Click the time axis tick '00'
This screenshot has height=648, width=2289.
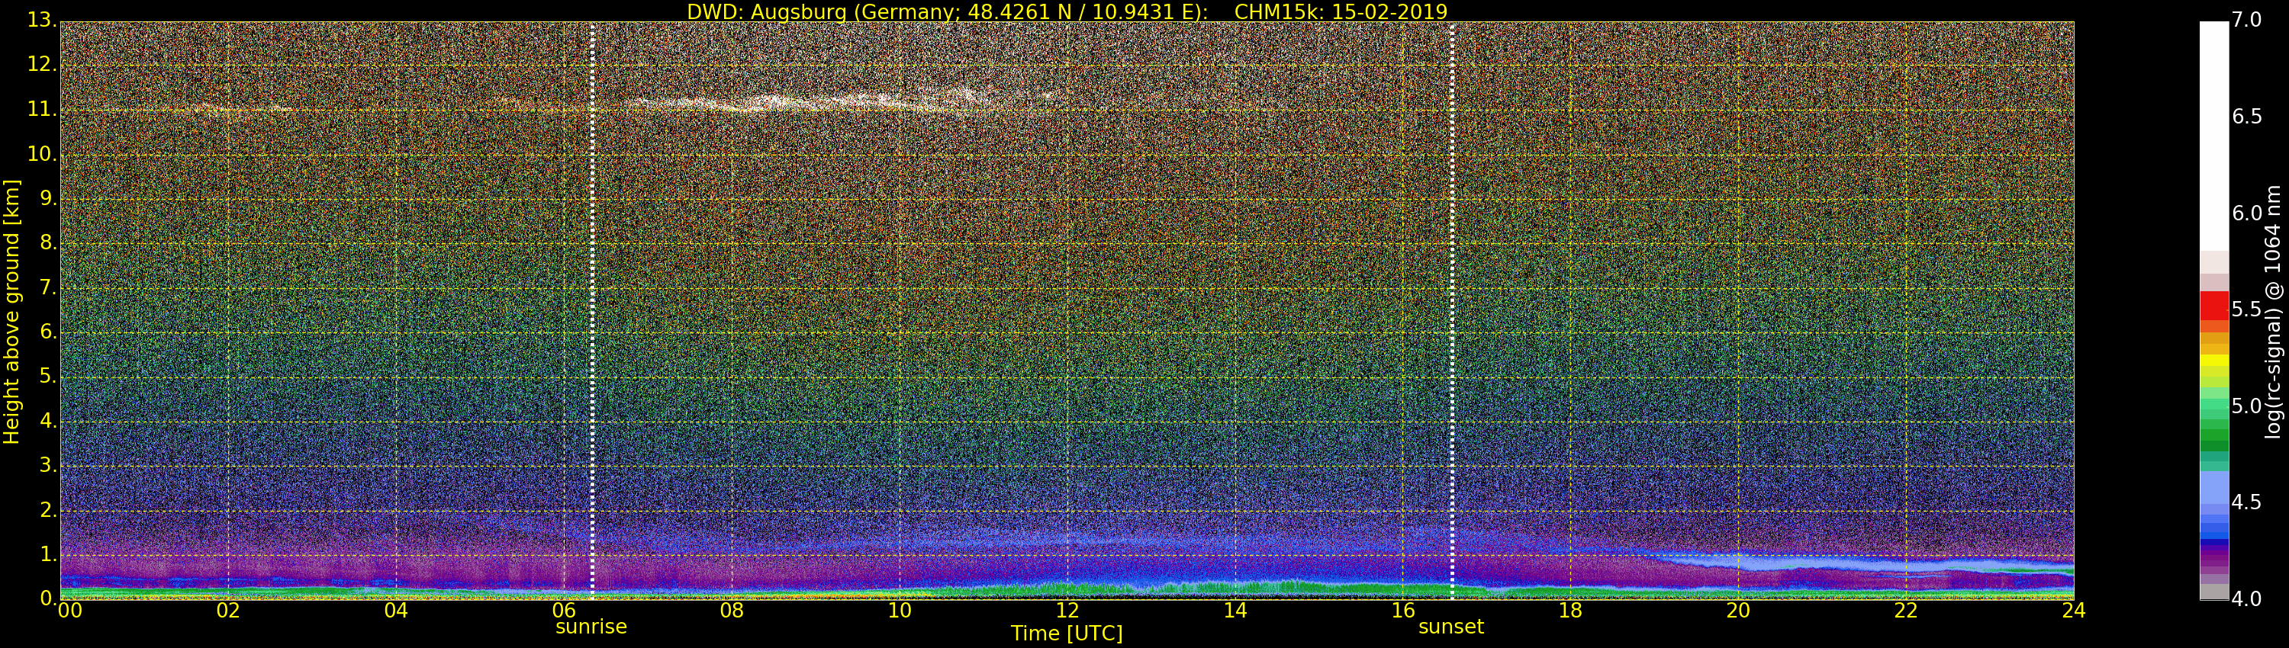(69, 610)
